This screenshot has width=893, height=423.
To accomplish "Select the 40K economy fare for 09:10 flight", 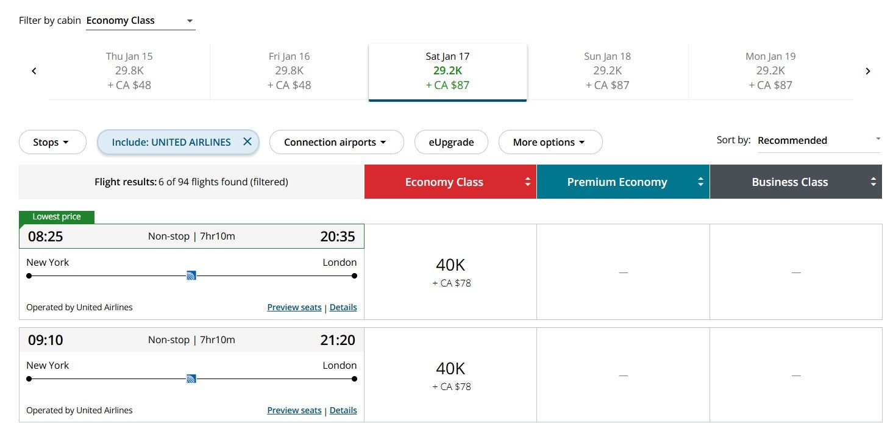I will [x=450, y=375].
